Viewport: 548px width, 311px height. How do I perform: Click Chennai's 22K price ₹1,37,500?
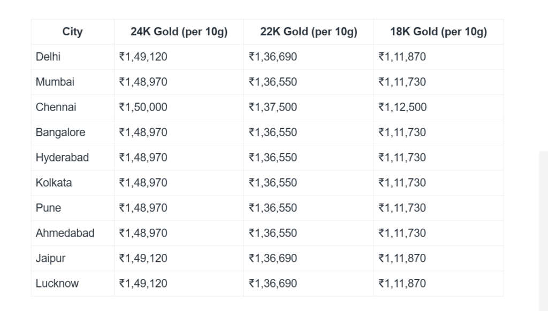pyautogui.click(x=272, y=107)
